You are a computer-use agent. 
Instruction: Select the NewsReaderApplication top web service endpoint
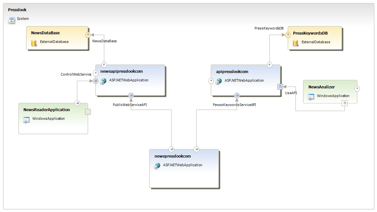[77, 103]
